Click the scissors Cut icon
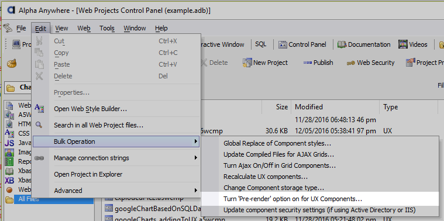 coord(39,41)
